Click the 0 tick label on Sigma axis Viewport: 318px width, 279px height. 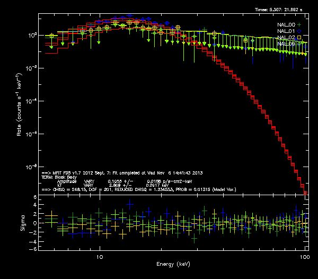[34, 223]
